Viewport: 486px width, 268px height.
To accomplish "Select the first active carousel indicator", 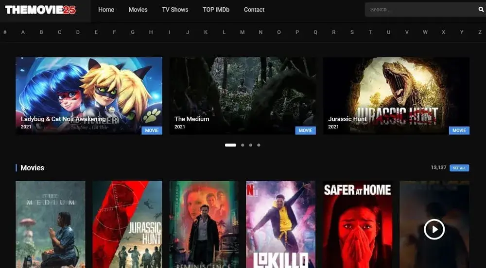I will (x=230, y=145).
